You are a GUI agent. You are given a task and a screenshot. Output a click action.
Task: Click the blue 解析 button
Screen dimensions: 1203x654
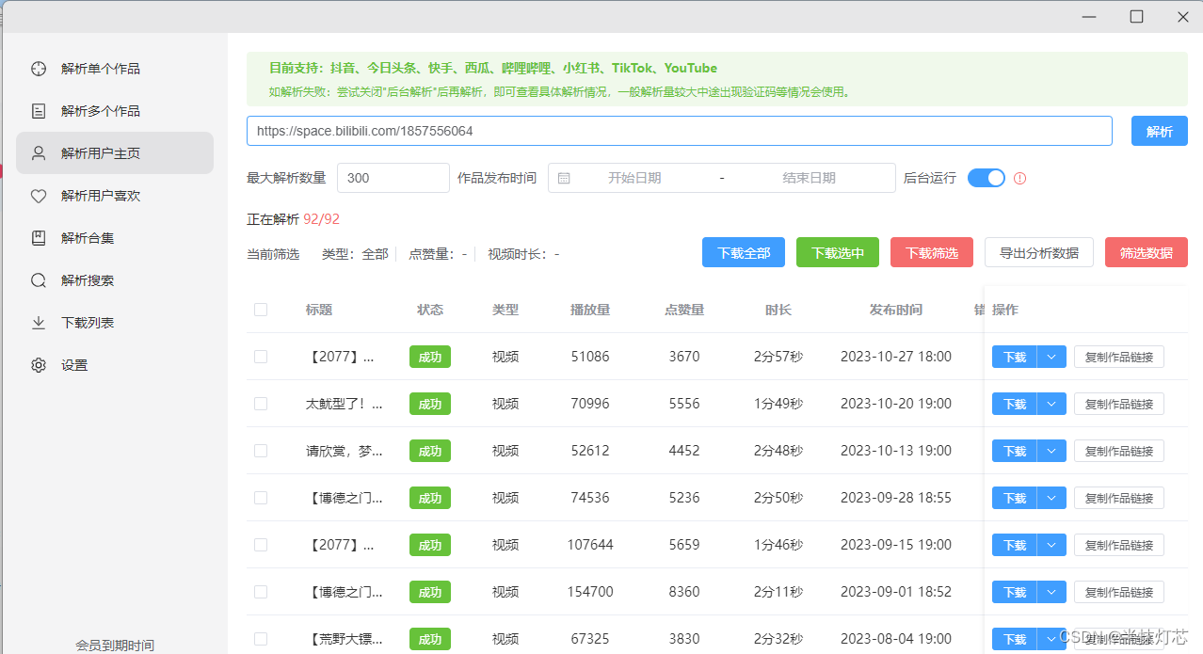pyautogui.click(x=1160, y=131)
